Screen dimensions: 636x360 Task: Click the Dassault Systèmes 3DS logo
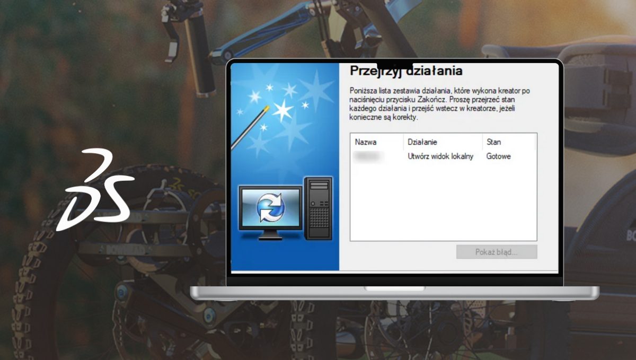95,190
